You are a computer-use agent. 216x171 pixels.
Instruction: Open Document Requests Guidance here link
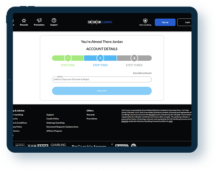tap(62, 127)
